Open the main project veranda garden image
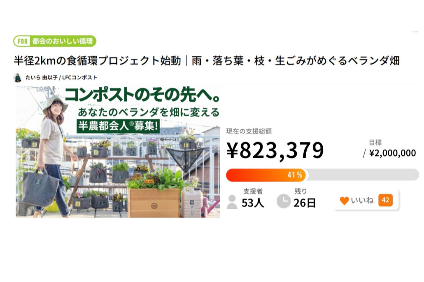This screenshot has width=424, height=282. 118,173
